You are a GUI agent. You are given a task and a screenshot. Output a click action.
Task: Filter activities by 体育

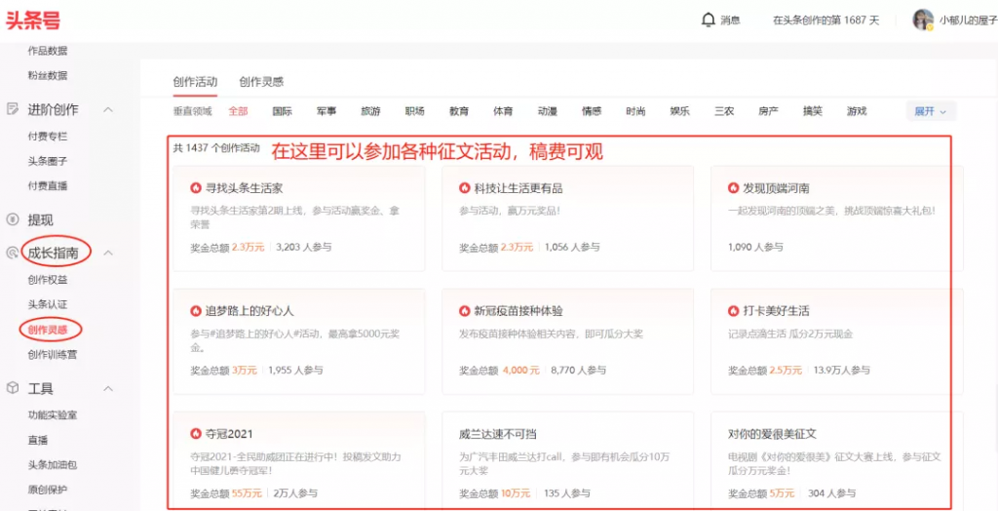click(503, 111)
